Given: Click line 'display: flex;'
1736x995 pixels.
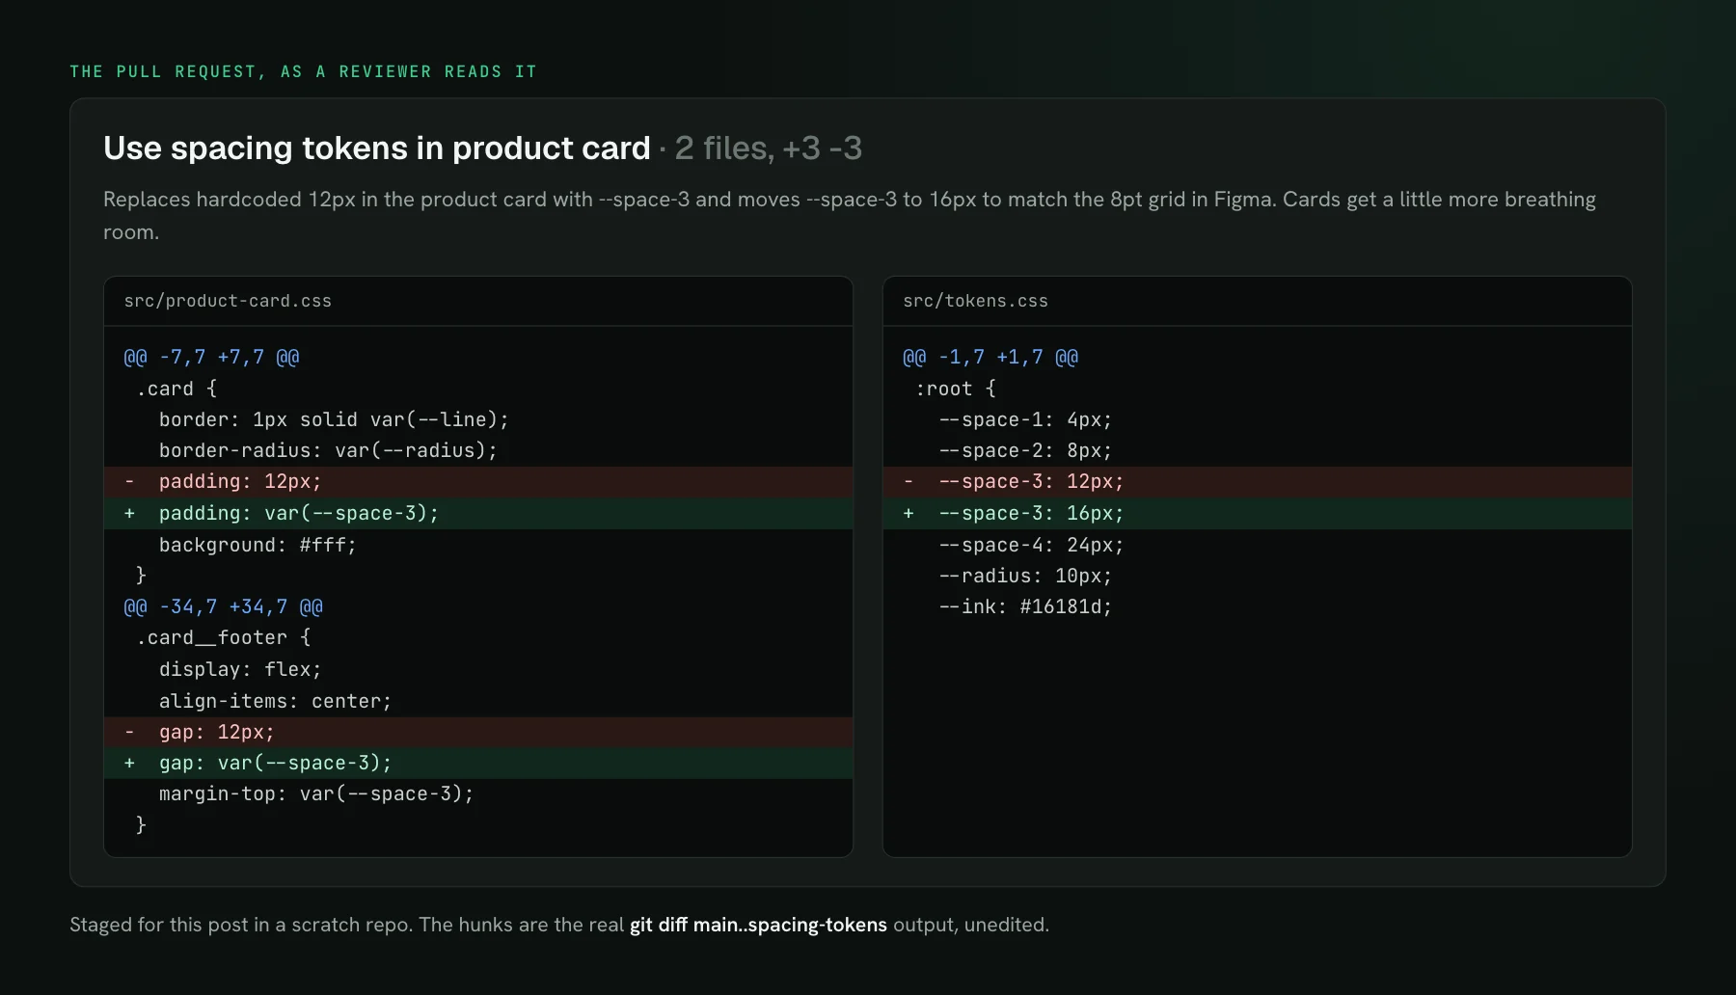Looking at the screenshot, I should click(240, 669).
